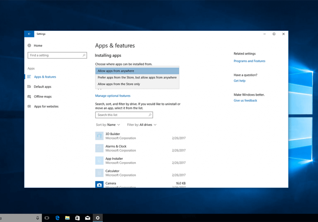The width and height of the screenshot is (318, 222).
Task: Go back using the Settings back arrow
Action: [29, 34]
